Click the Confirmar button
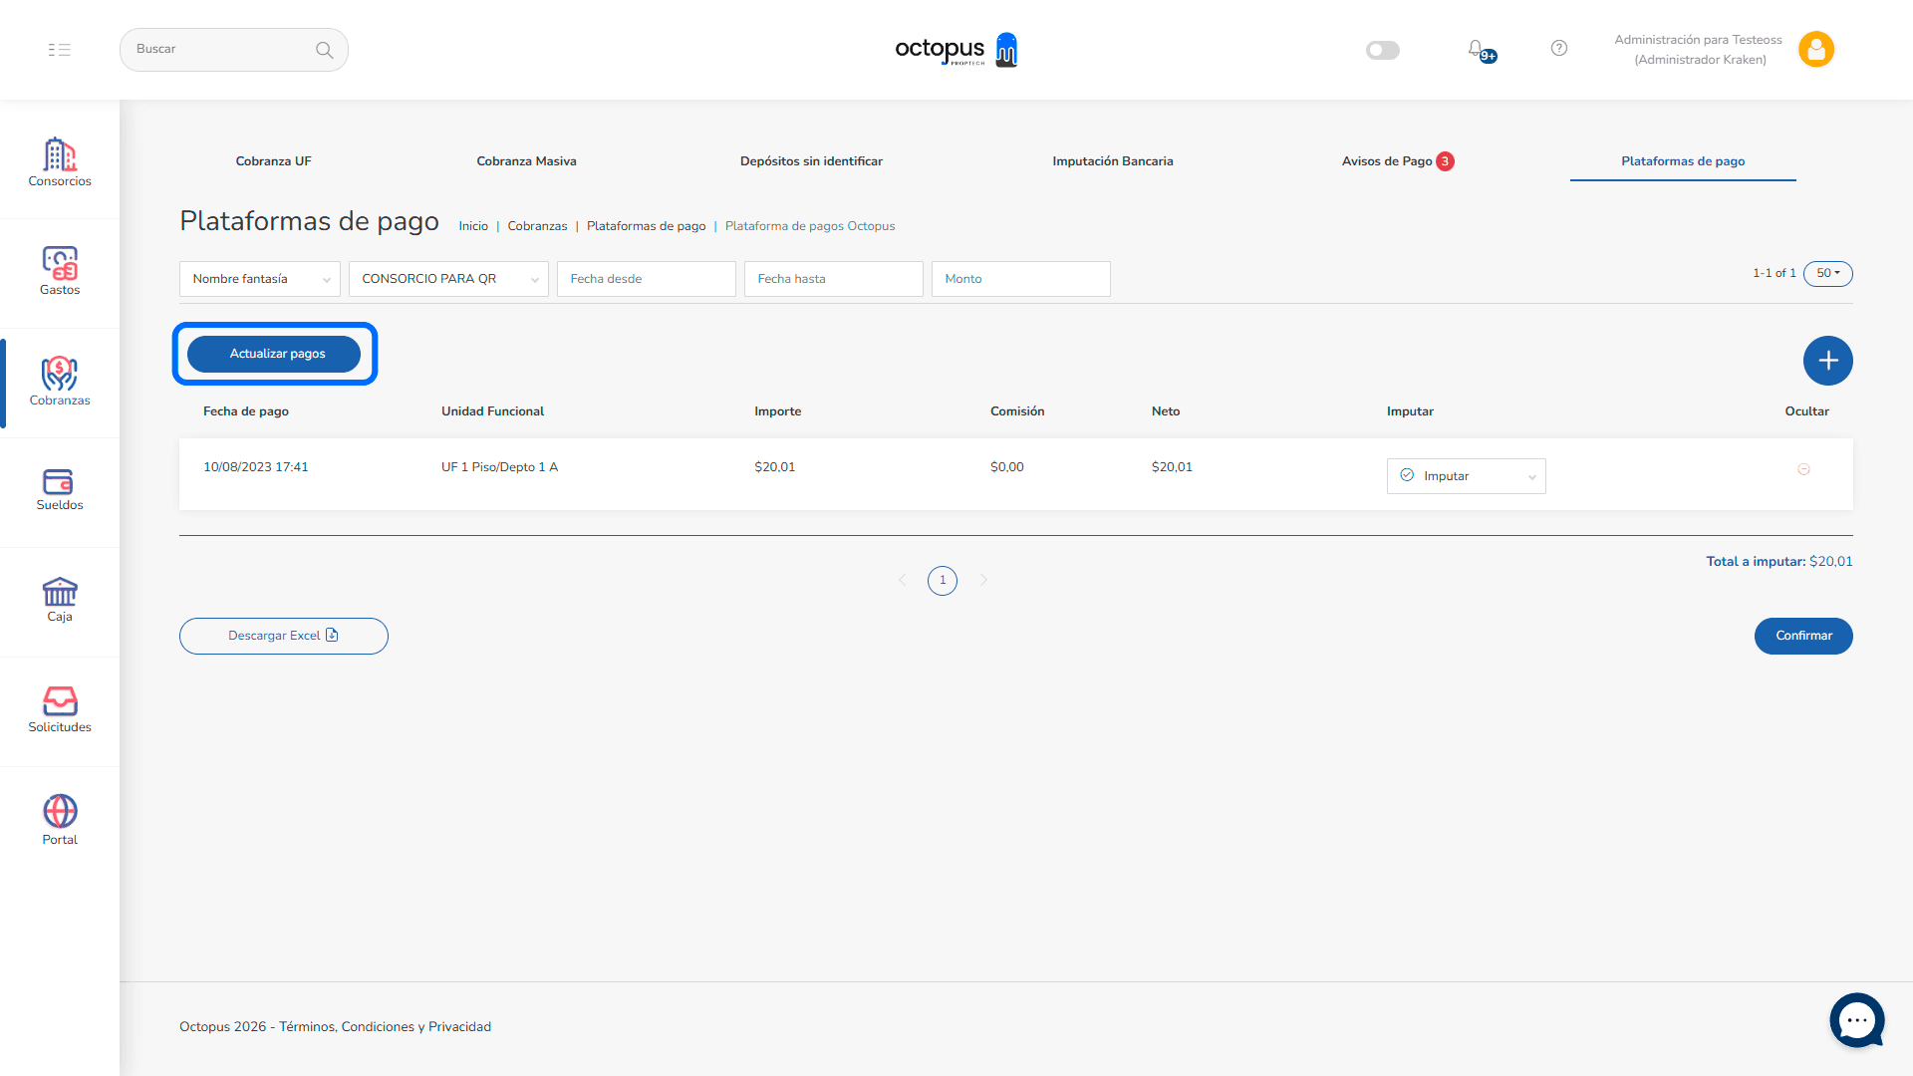This screenshot has height=1076, width=1913. 1802,636
